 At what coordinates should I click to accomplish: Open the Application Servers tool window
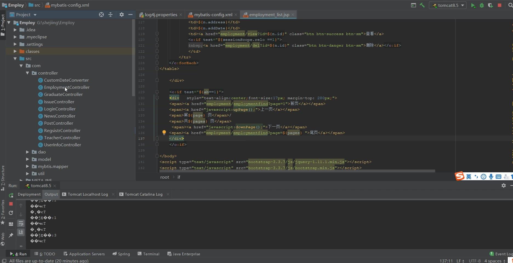click(x=84, y=254)
